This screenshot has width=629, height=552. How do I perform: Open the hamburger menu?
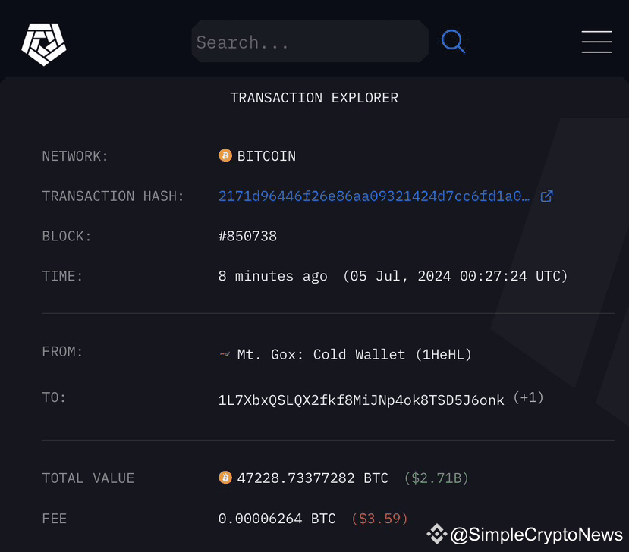click(596, 42)
